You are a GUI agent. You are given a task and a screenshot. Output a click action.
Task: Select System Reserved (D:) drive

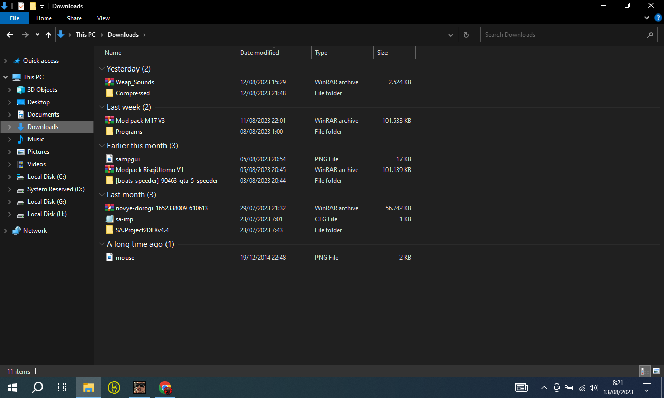point(56,189)
